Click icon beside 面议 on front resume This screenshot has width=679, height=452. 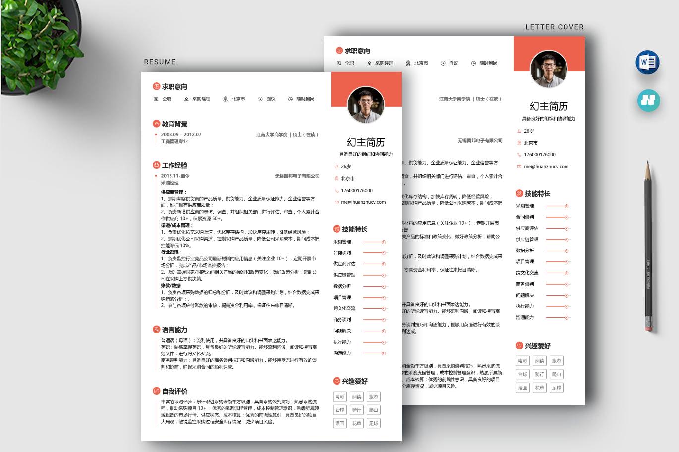pos(260,99)
